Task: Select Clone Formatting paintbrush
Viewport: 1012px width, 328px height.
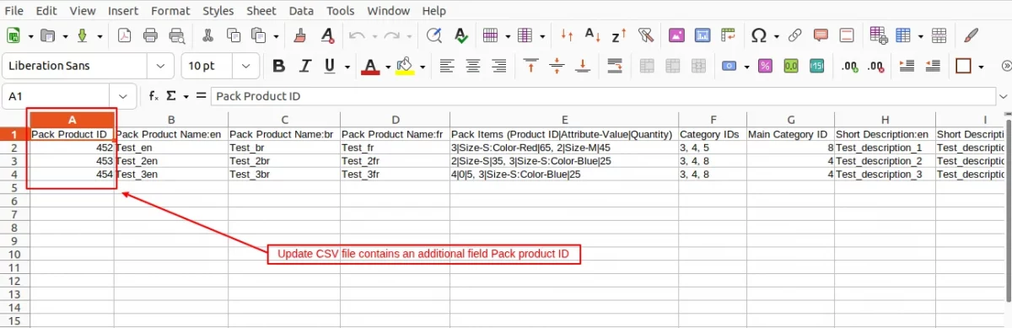Action: click(299, 36)
